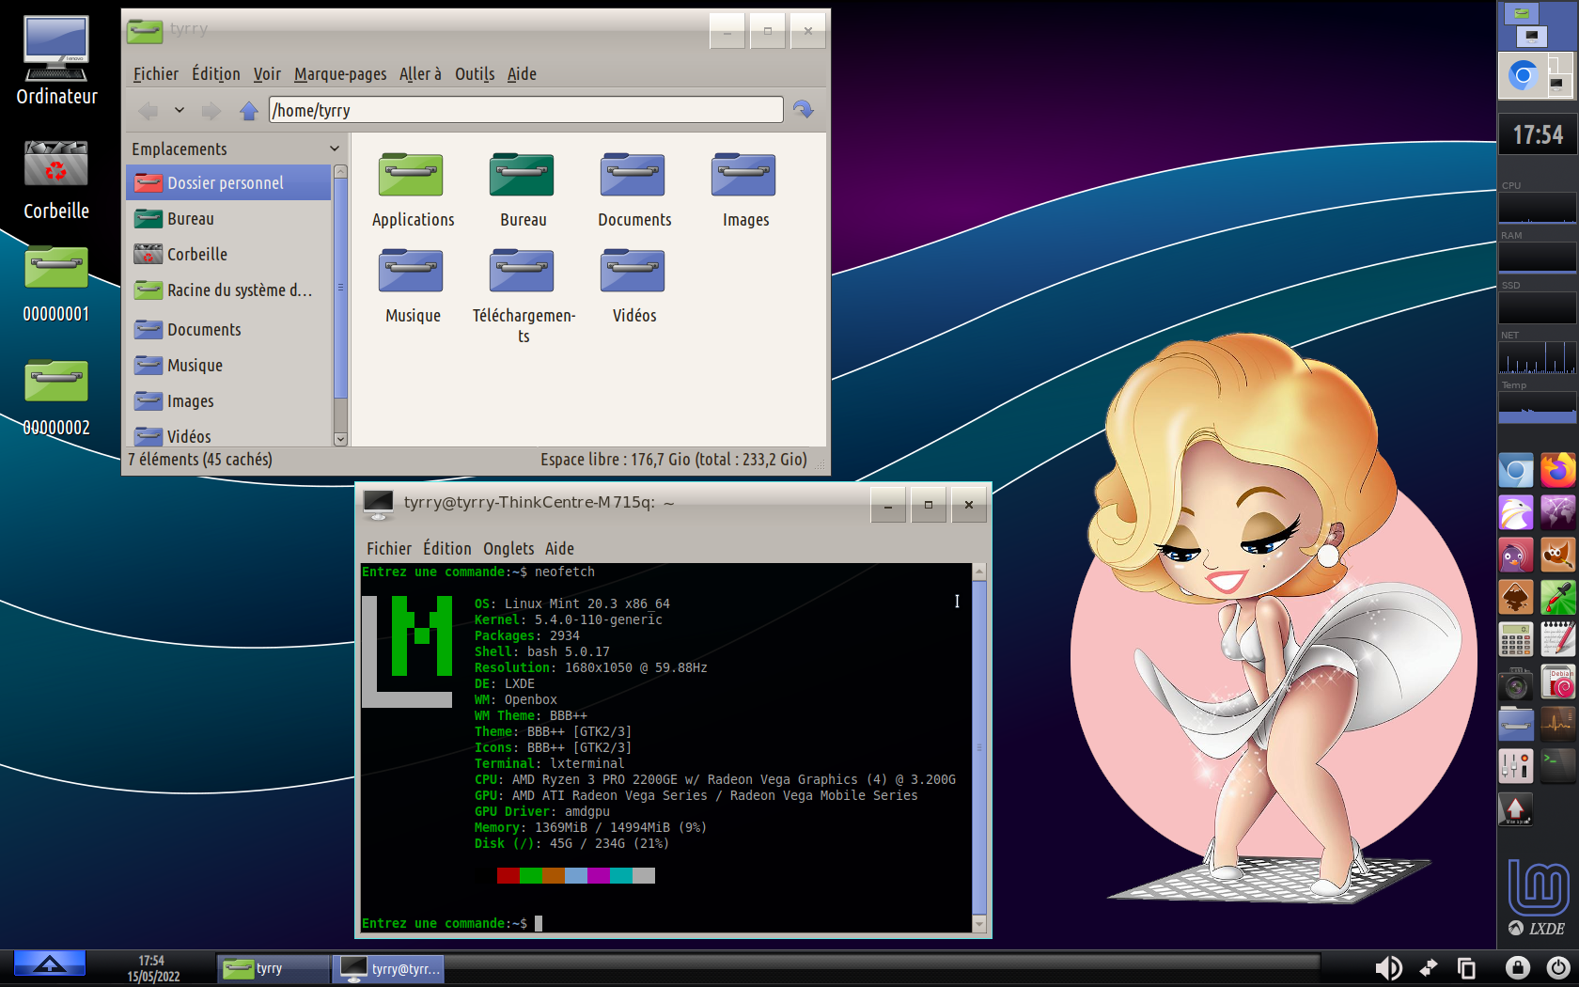Click the go-to refresh arrow beside path

click(804, 110)
